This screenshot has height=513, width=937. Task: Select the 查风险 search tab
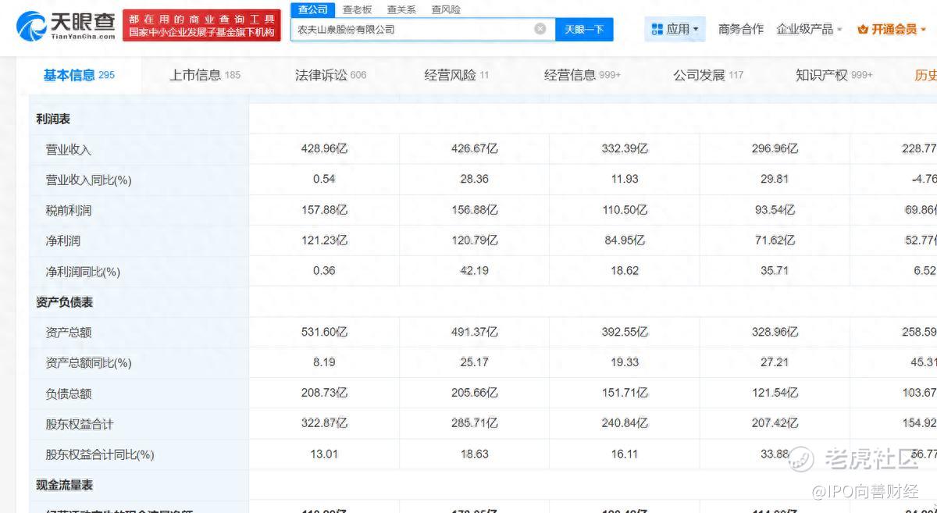click(446, 9)
